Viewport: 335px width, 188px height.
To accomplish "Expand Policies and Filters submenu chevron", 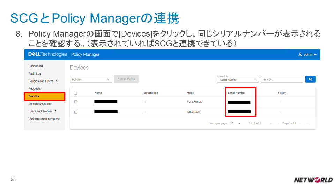I will point(57,81).
